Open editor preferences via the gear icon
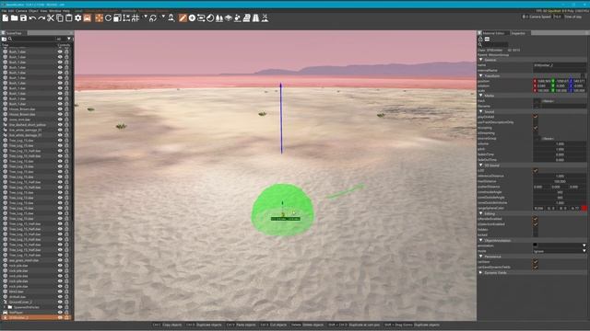Viewport: 590px width, 331px height. pyautogui.click(x=77, y=18)
